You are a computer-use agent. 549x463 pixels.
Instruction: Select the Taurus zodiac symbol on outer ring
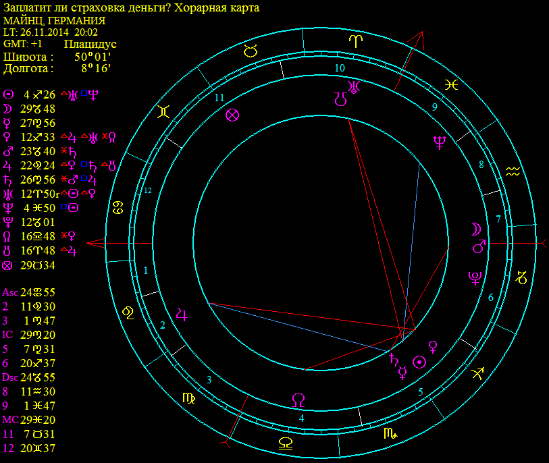point(251,49)
